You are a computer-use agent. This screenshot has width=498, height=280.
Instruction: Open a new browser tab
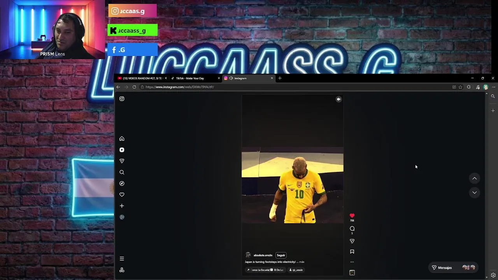coord(280,78)
